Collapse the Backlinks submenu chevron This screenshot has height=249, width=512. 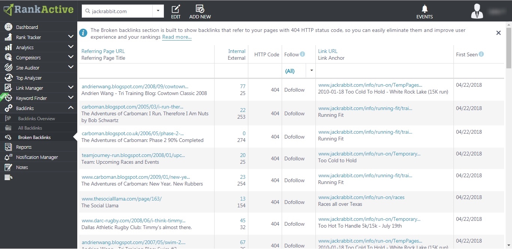pos(71,108)
